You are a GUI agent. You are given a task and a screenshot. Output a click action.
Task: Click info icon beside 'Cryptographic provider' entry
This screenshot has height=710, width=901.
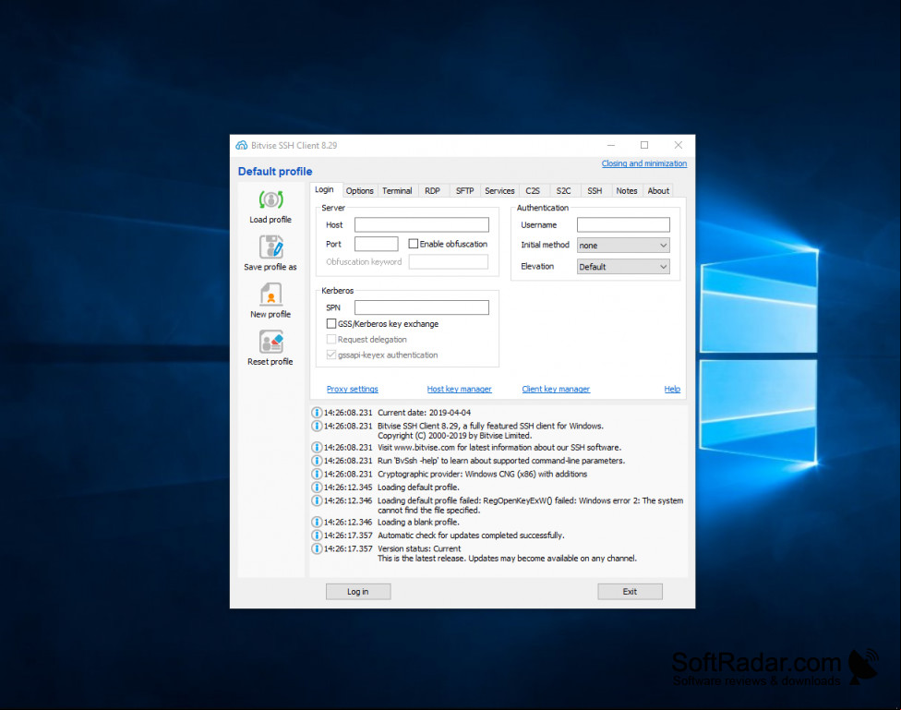[317, 475]
